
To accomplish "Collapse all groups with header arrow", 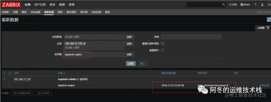I will [x=4, y=73].
